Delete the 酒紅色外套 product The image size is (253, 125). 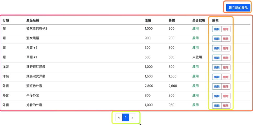click(x=226, y=86)
